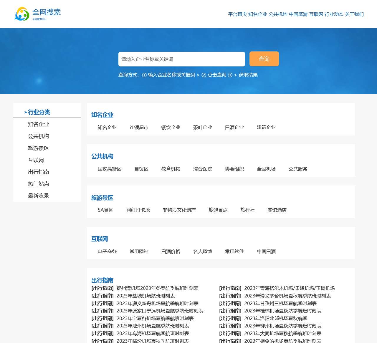
Task: Open 平台首页 in the top navigation
Action: [237, 14]
